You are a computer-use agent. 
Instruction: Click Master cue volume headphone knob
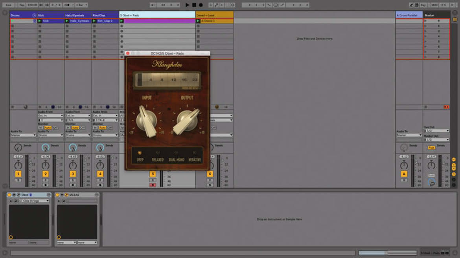[x=431, y=183]
